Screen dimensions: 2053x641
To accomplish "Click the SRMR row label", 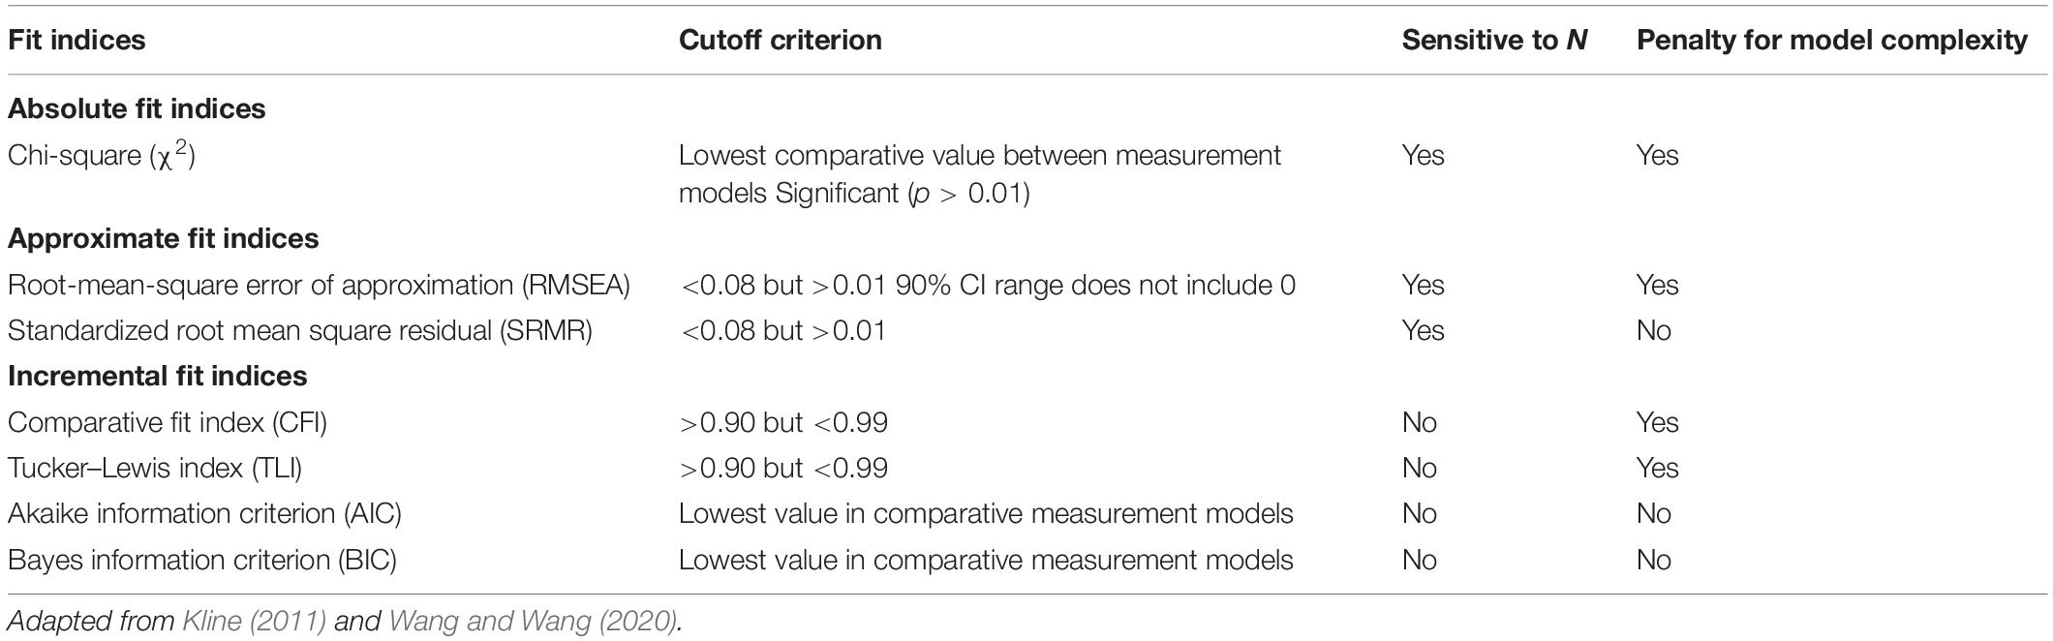I will (300, 330).
